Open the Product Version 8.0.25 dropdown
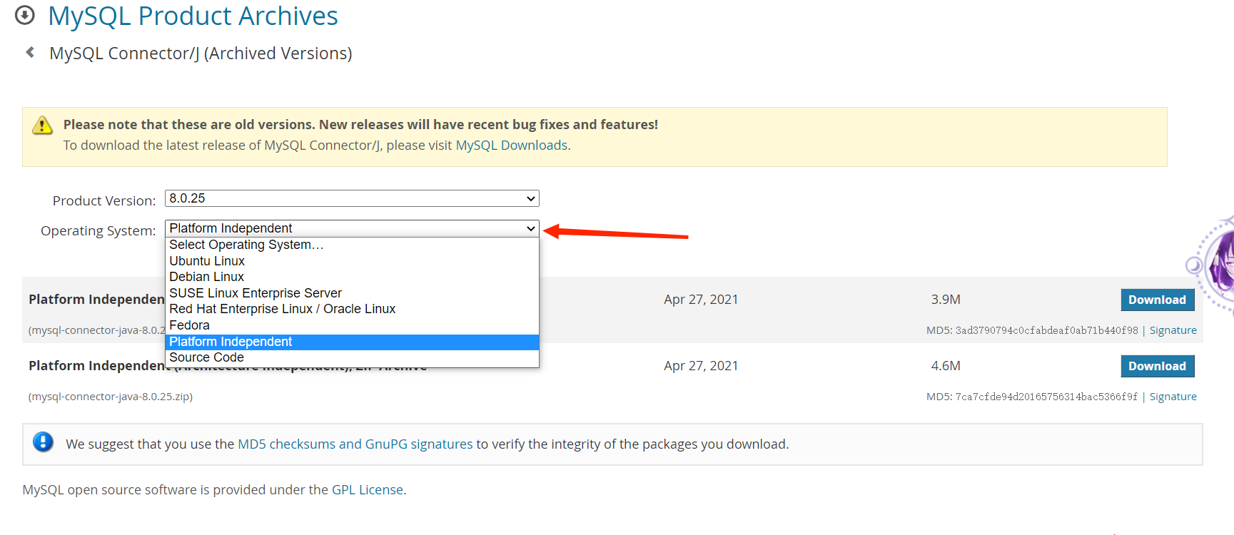 352,198
